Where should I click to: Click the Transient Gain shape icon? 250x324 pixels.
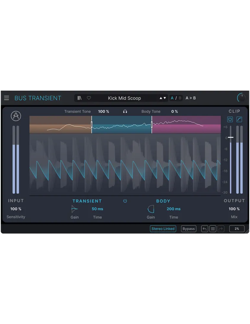pos(74,209)
